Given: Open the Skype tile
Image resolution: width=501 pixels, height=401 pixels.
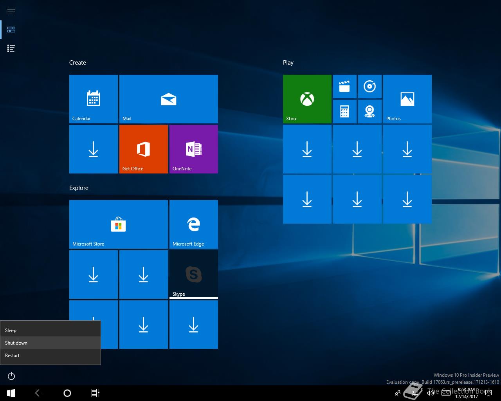Looking at the screenshot, I should coord(194,275).
